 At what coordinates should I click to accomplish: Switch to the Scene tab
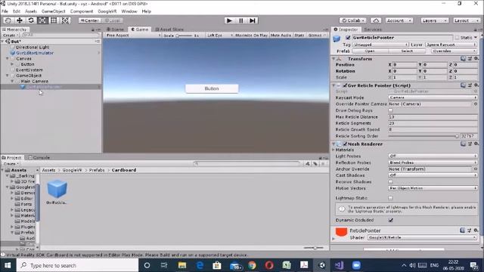[x=115, y=29]
